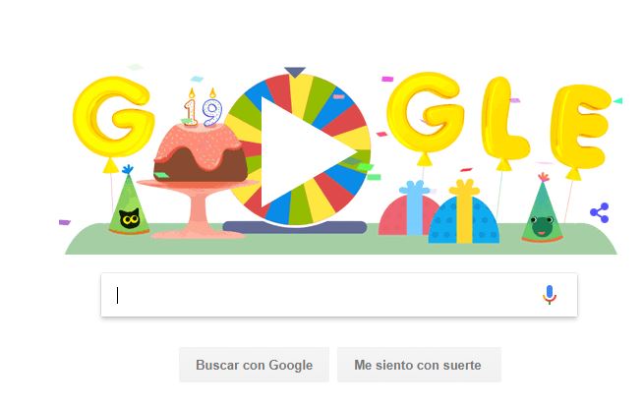Click the spinner wheel pointer arrow on top
643x404 pixels.
coord(295,72)
